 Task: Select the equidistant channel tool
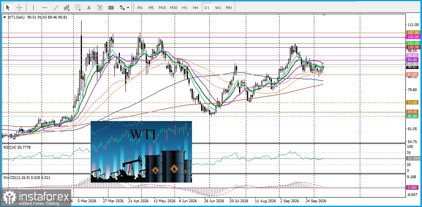tap(67, 8)
